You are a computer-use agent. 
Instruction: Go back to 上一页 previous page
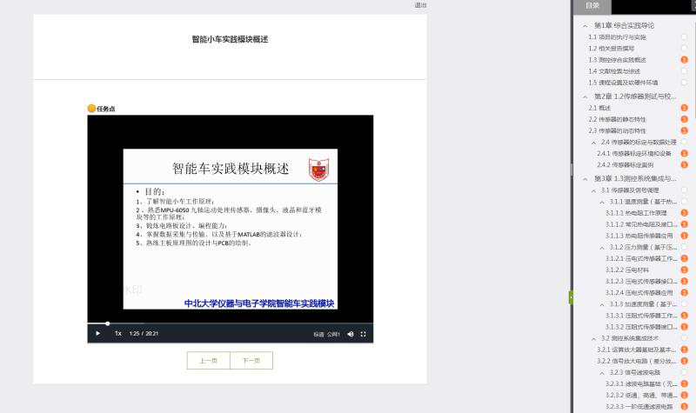pos(208,361)
